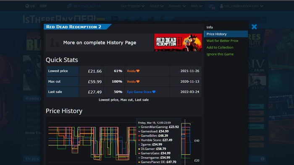Open the GBP currency selector

[x=43, y=6]
